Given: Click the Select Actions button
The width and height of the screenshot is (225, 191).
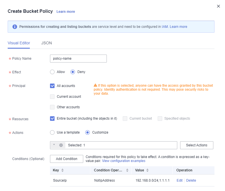Looking at the screenshot, I should 197,145.
